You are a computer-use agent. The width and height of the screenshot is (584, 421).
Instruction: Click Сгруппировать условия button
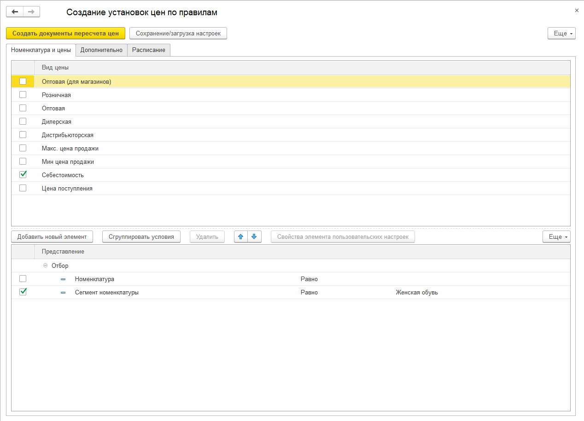click(141, 236)
